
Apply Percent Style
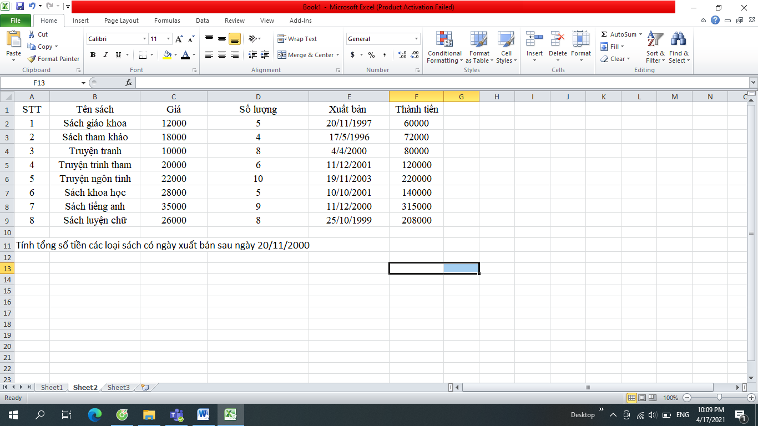click(371, 55)
